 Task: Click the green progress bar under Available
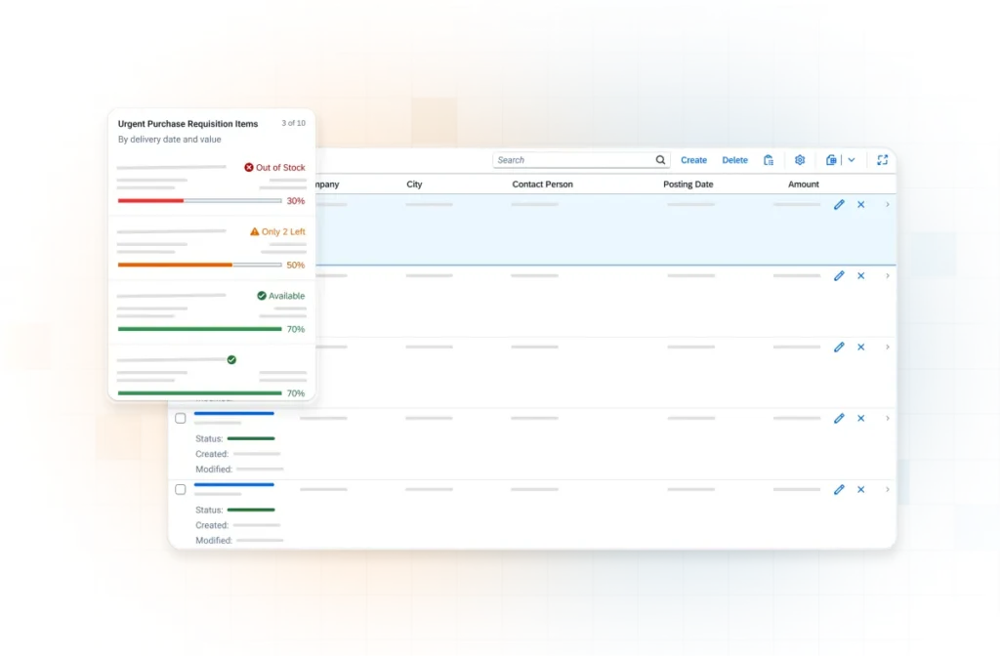click(x=199, y=329)
